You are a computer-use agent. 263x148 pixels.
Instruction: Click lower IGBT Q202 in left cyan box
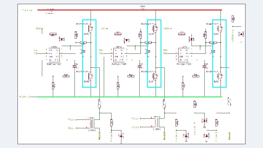[x=90, y=76]
